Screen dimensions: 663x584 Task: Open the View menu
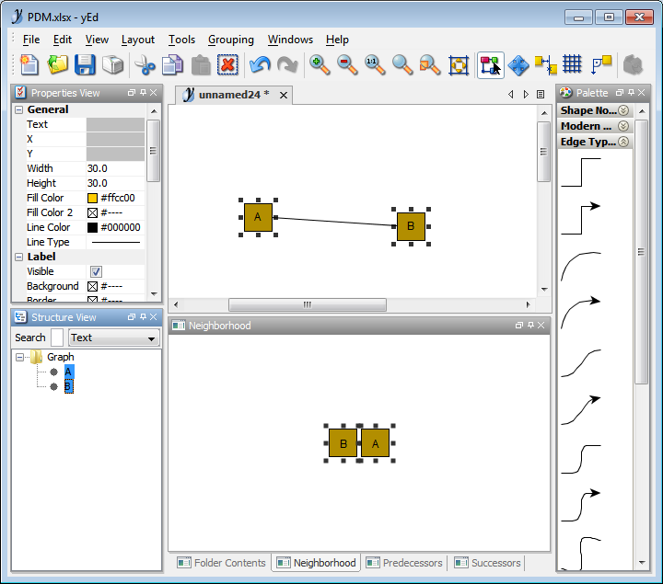[x=97, y=40]
